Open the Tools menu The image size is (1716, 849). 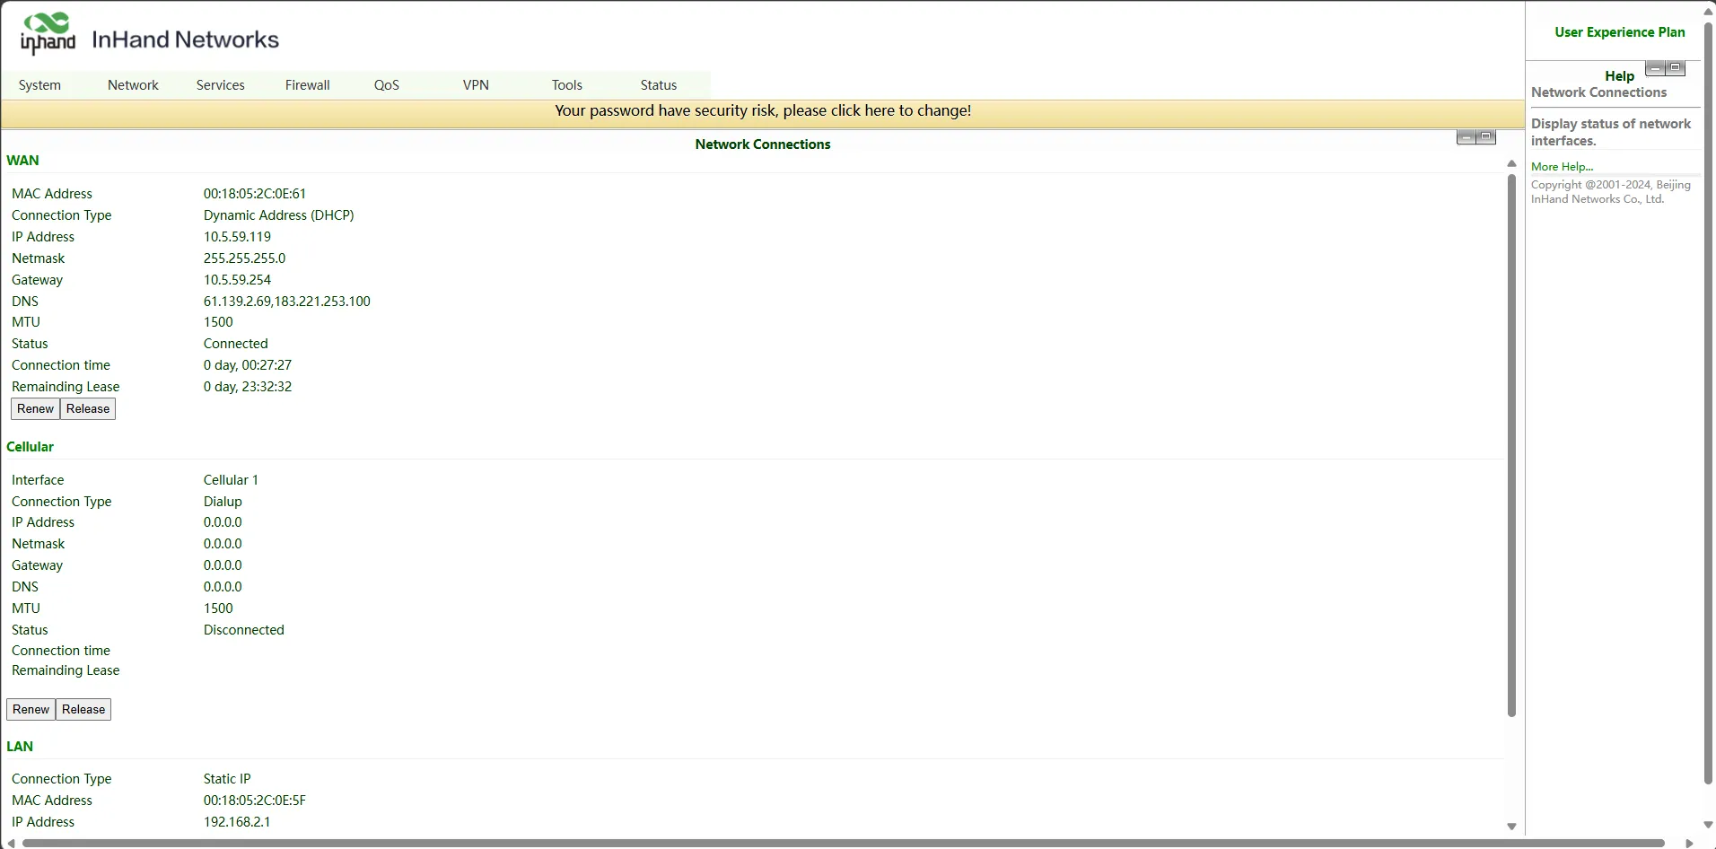(x=567, y=85)
